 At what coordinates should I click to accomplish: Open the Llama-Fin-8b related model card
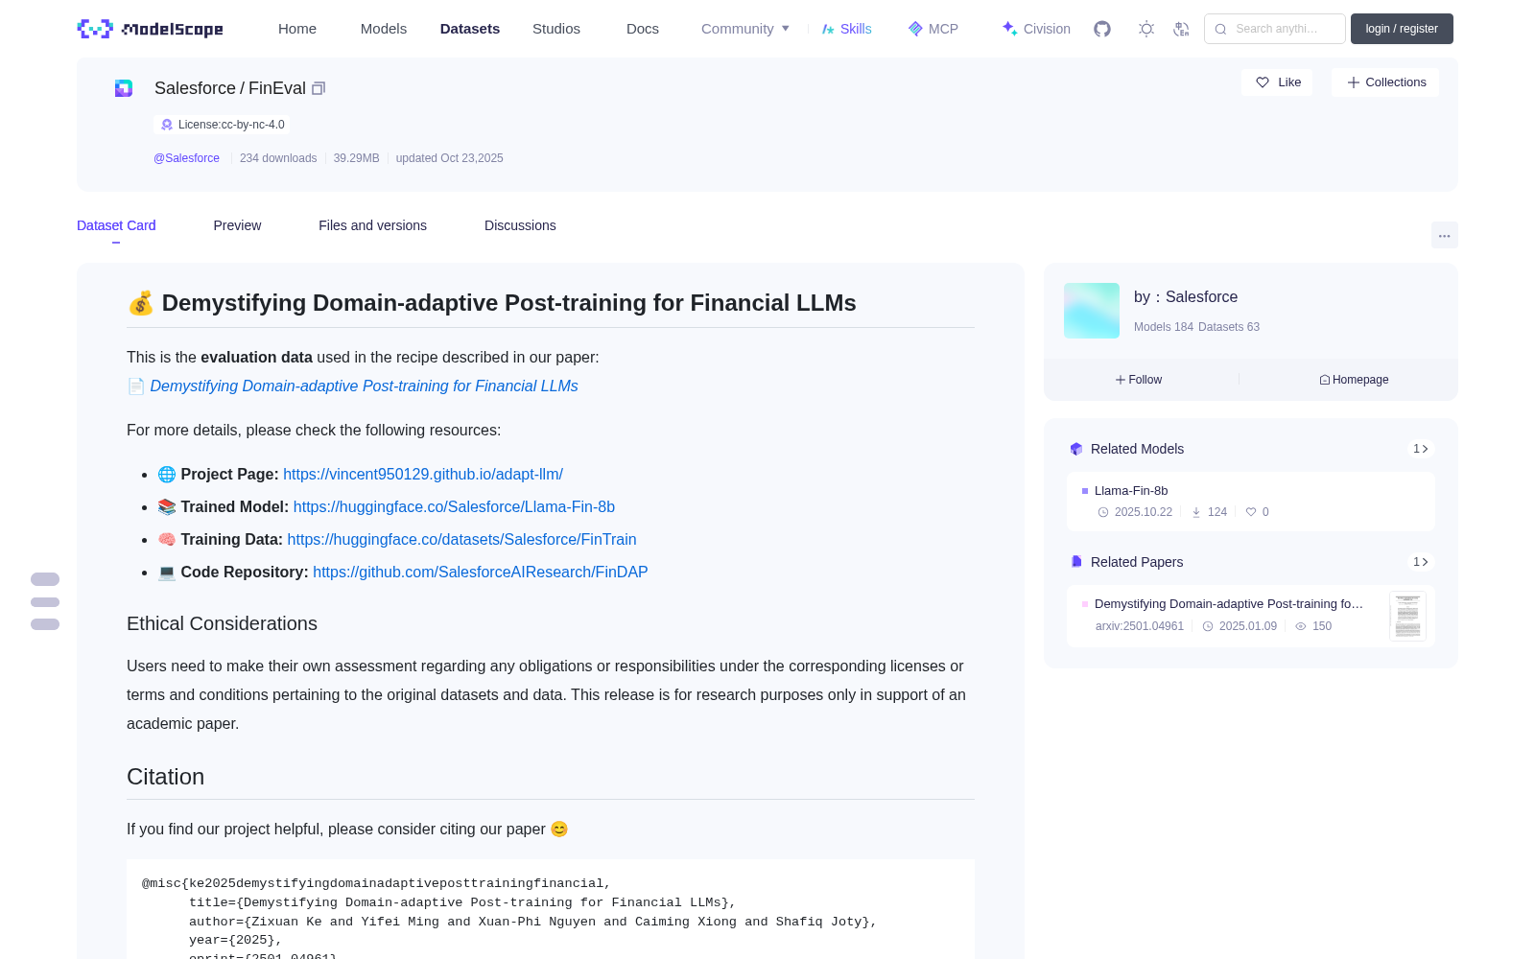pyautogui.click(x=1251, y=502)
